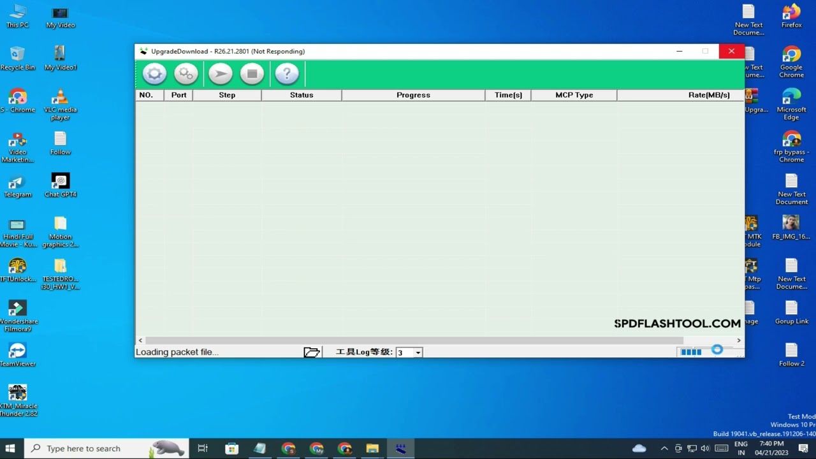
Task: Open the Settings double-gear icon
Action: point(186,74)
